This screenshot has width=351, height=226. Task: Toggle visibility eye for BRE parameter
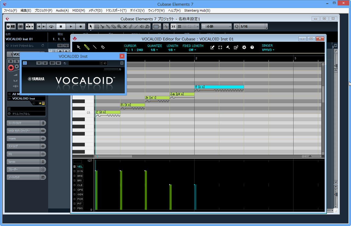(74, 176)
